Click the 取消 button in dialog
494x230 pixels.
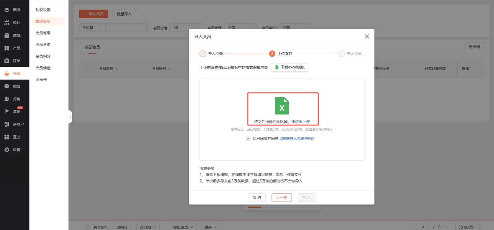(257, 198)
